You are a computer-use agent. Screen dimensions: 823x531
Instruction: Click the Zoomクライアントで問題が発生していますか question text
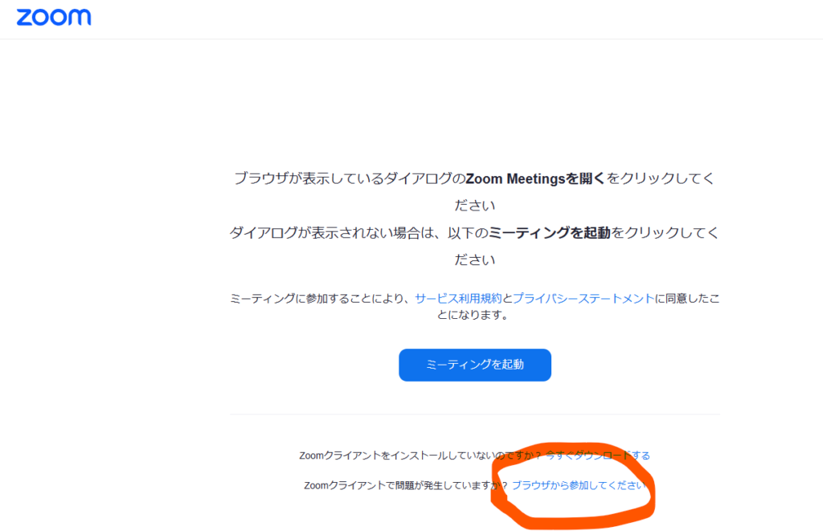click(x=404, y=485)
